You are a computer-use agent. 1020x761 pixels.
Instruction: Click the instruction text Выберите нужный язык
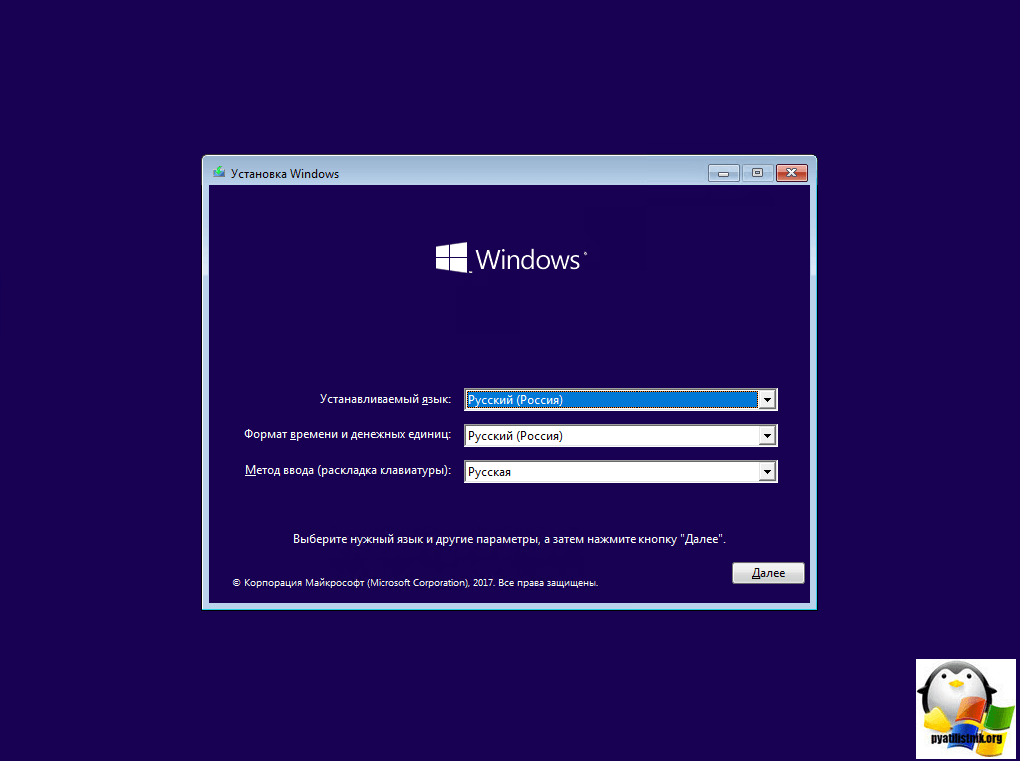pyautogui.click(x=509, y=539)
